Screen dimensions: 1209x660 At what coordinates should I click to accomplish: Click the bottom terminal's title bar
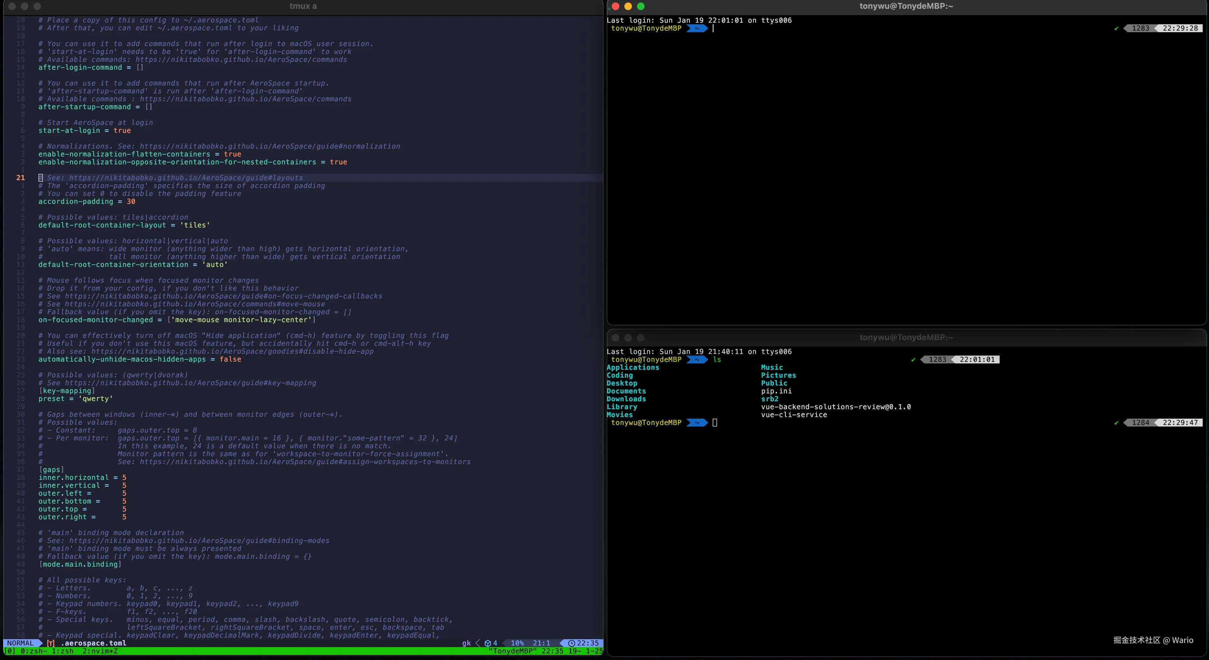point(906,338)
